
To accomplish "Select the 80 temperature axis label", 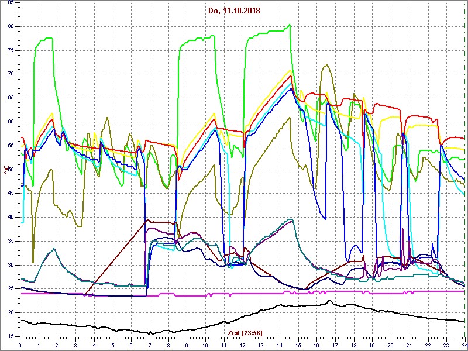I will 9,26.
